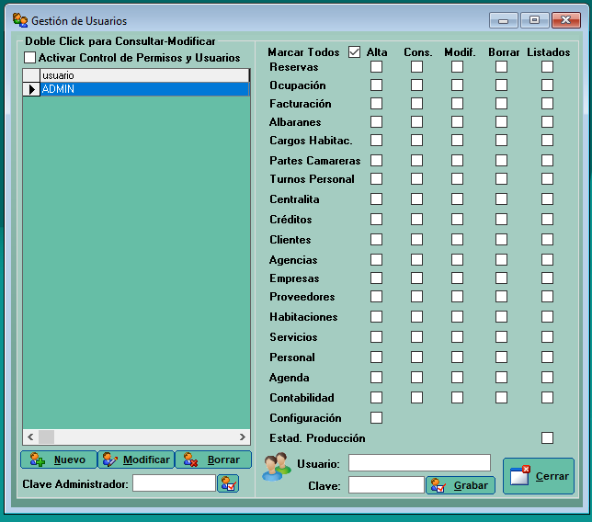
Task: Check Alta permission for Reservas
Action: 376,67
